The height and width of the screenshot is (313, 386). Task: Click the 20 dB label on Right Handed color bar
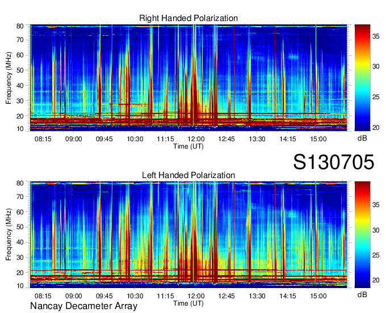click(376, 128)
